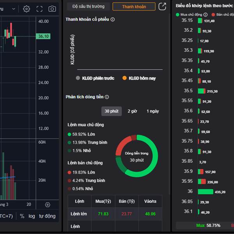Open price scale settings hexagon icon
The image size is (234, 234).
48,205
